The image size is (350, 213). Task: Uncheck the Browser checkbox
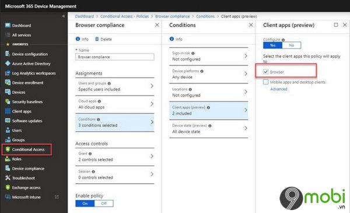tap(265, 72)
